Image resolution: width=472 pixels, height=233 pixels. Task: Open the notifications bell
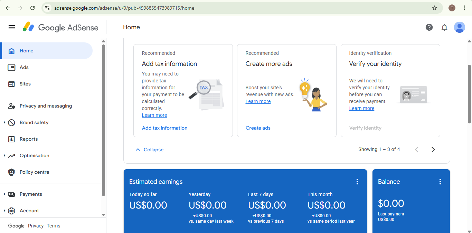tap(444, 27)
